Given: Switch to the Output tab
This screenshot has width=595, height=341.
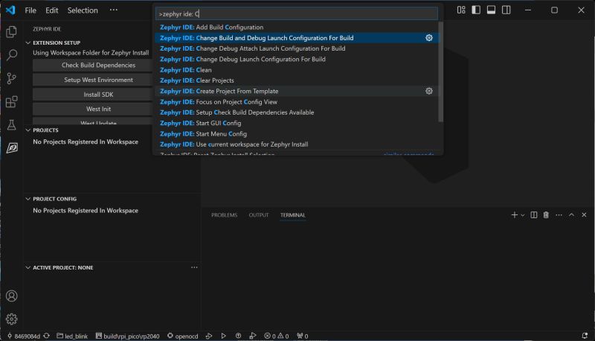Looking at the screenshot, I should [x=259, y=215].
